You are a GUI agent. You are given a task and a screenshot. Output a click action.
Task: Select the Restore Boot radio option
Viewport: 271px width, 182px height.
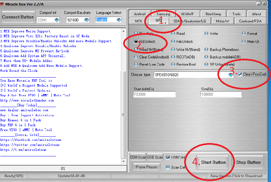(173, 64)
